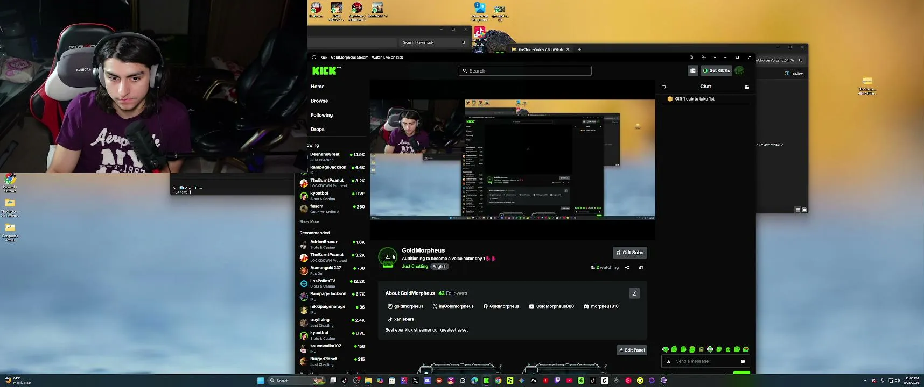This screenshot has height=387, width=924.
Task: Open the Following page
Action: pyautogui.click(x=322, y=115)
